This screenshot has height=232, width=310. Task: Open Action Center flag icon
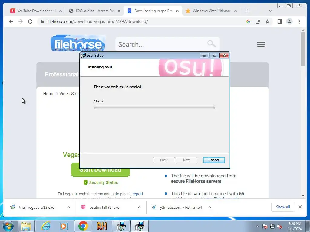pos(265,226)
